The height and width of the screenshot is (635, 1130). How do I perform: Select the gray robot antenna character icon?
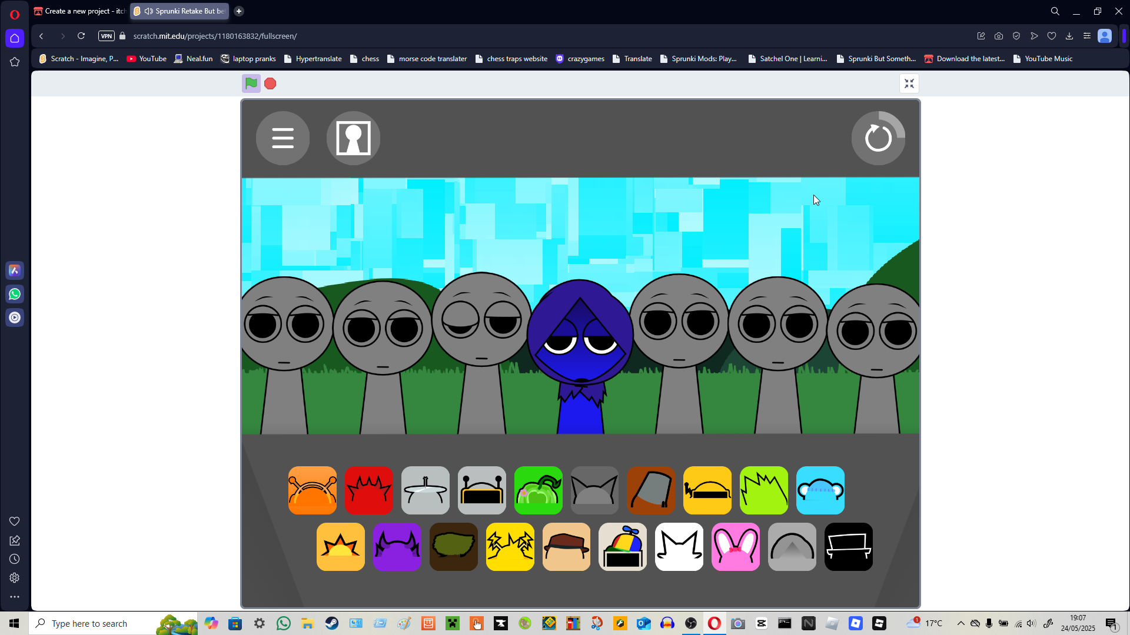(482, 490)
